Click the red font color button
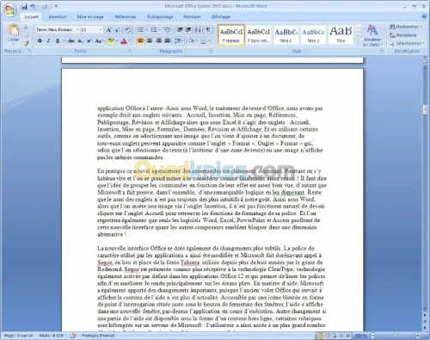The image size is (430, 340). [x=124, y=41]
